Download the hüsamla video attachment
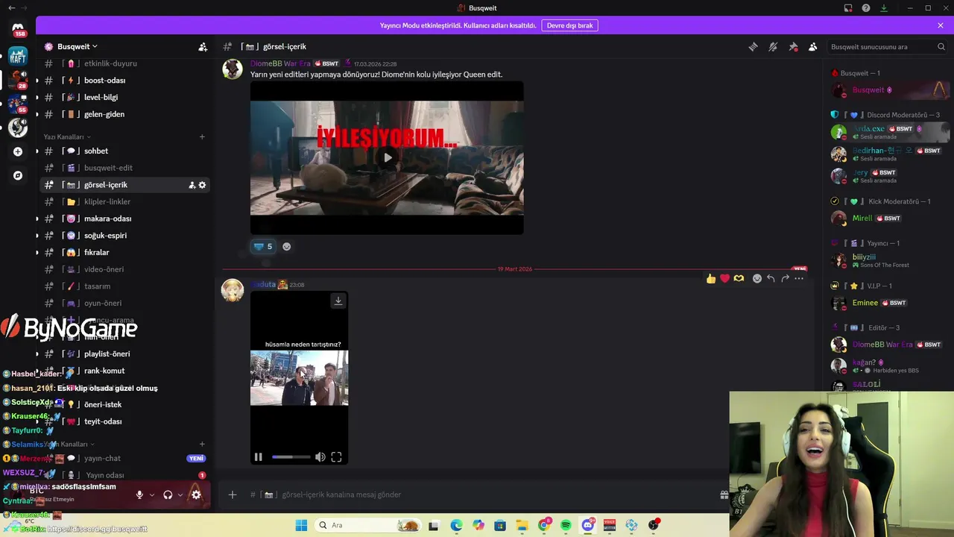The image size is (954, 537). [x=338, y=301]
